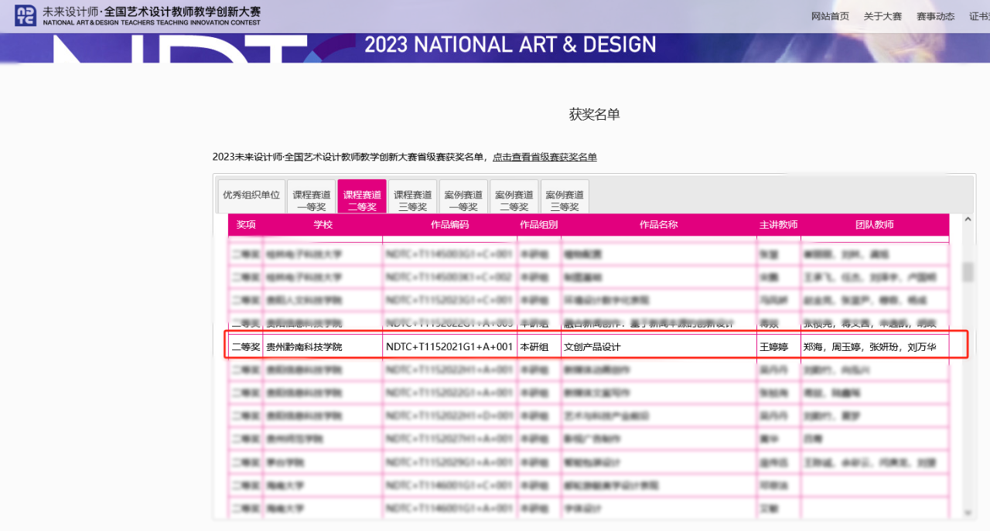The height and width of the screenshot is (531, 990).
Task: Switch to the 案例赛道一等奖 tab
Action: pos(463,200)
